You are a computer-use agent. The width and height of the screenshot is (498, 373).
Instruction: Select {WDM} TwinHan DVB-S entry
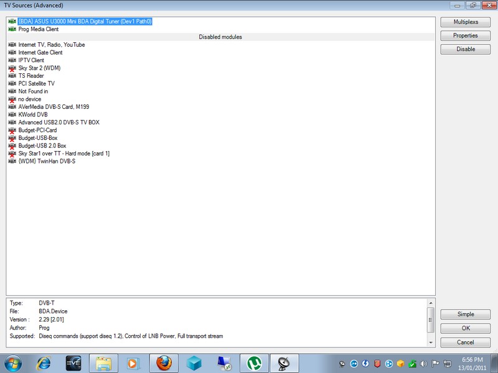click(47, 161)
